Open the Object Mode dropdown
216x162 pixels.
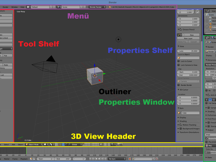(34, 145)
